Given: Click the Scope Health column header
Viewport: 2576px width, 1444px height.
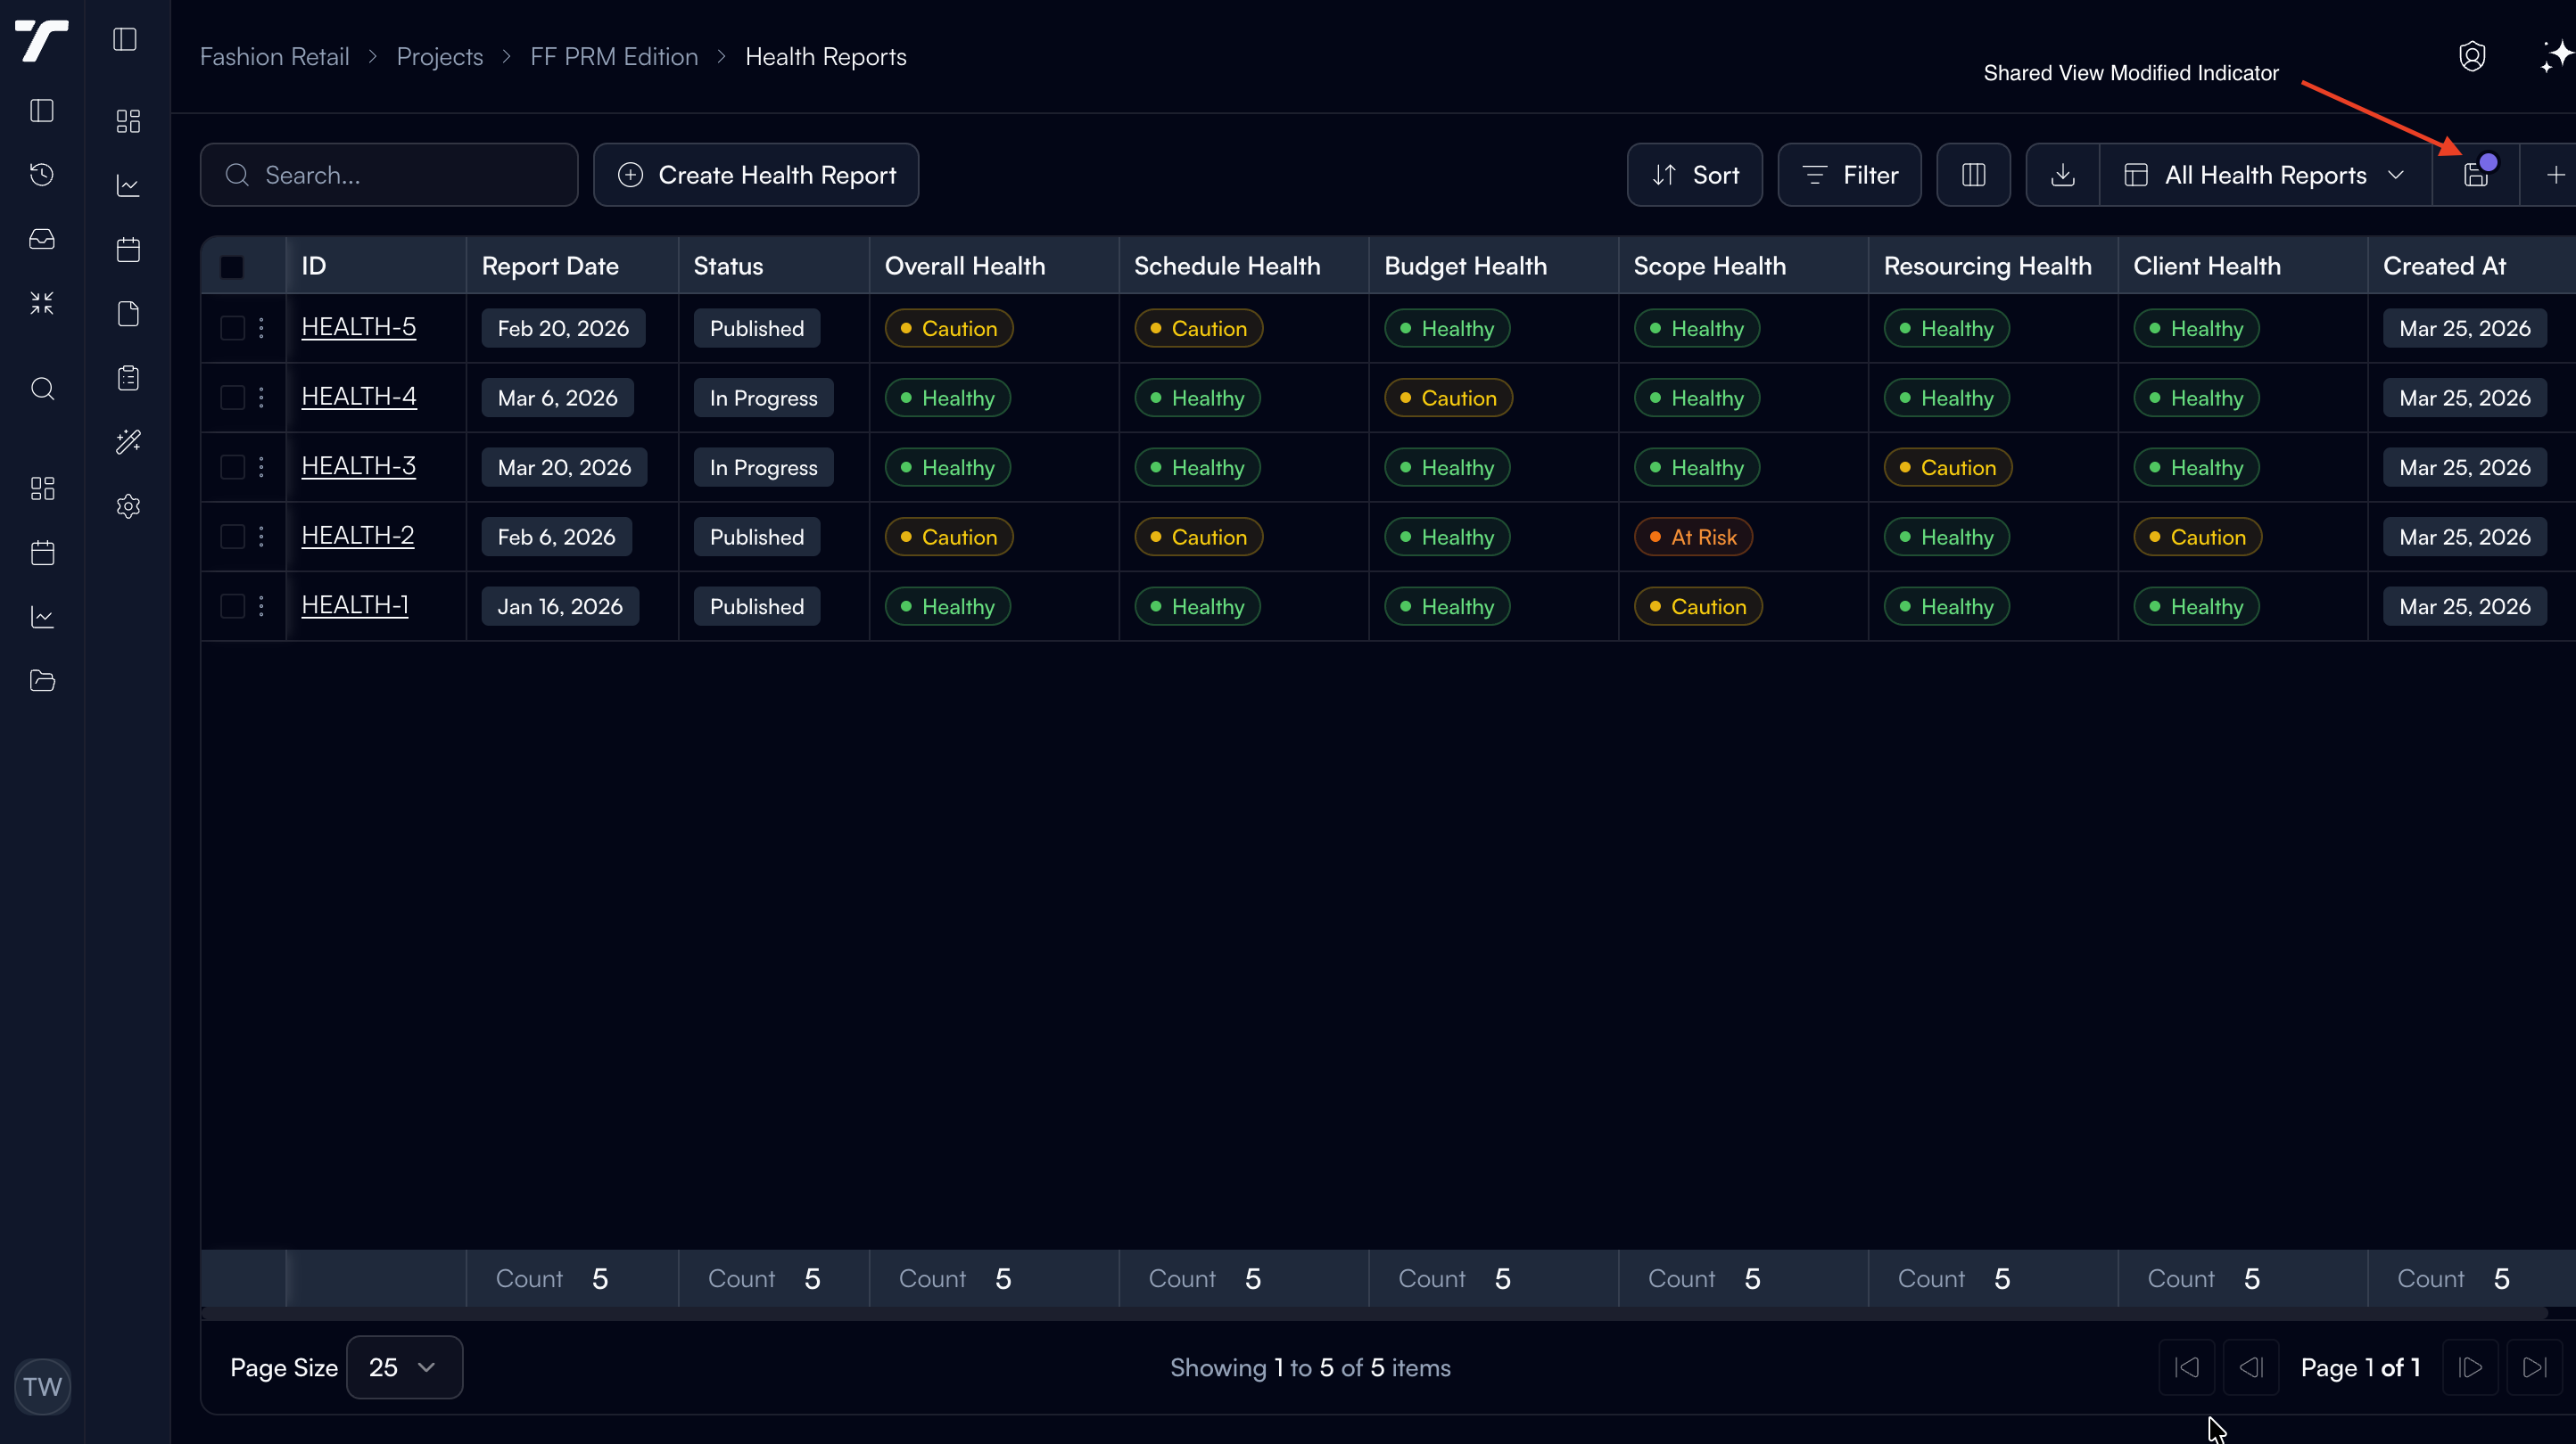Looking at the screenshot, I should tap(1743, 266).
